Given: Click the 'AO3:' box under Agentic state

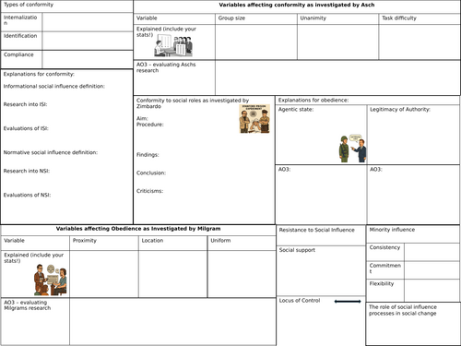Looking at the screenshot, I should [x=321, y=195].
